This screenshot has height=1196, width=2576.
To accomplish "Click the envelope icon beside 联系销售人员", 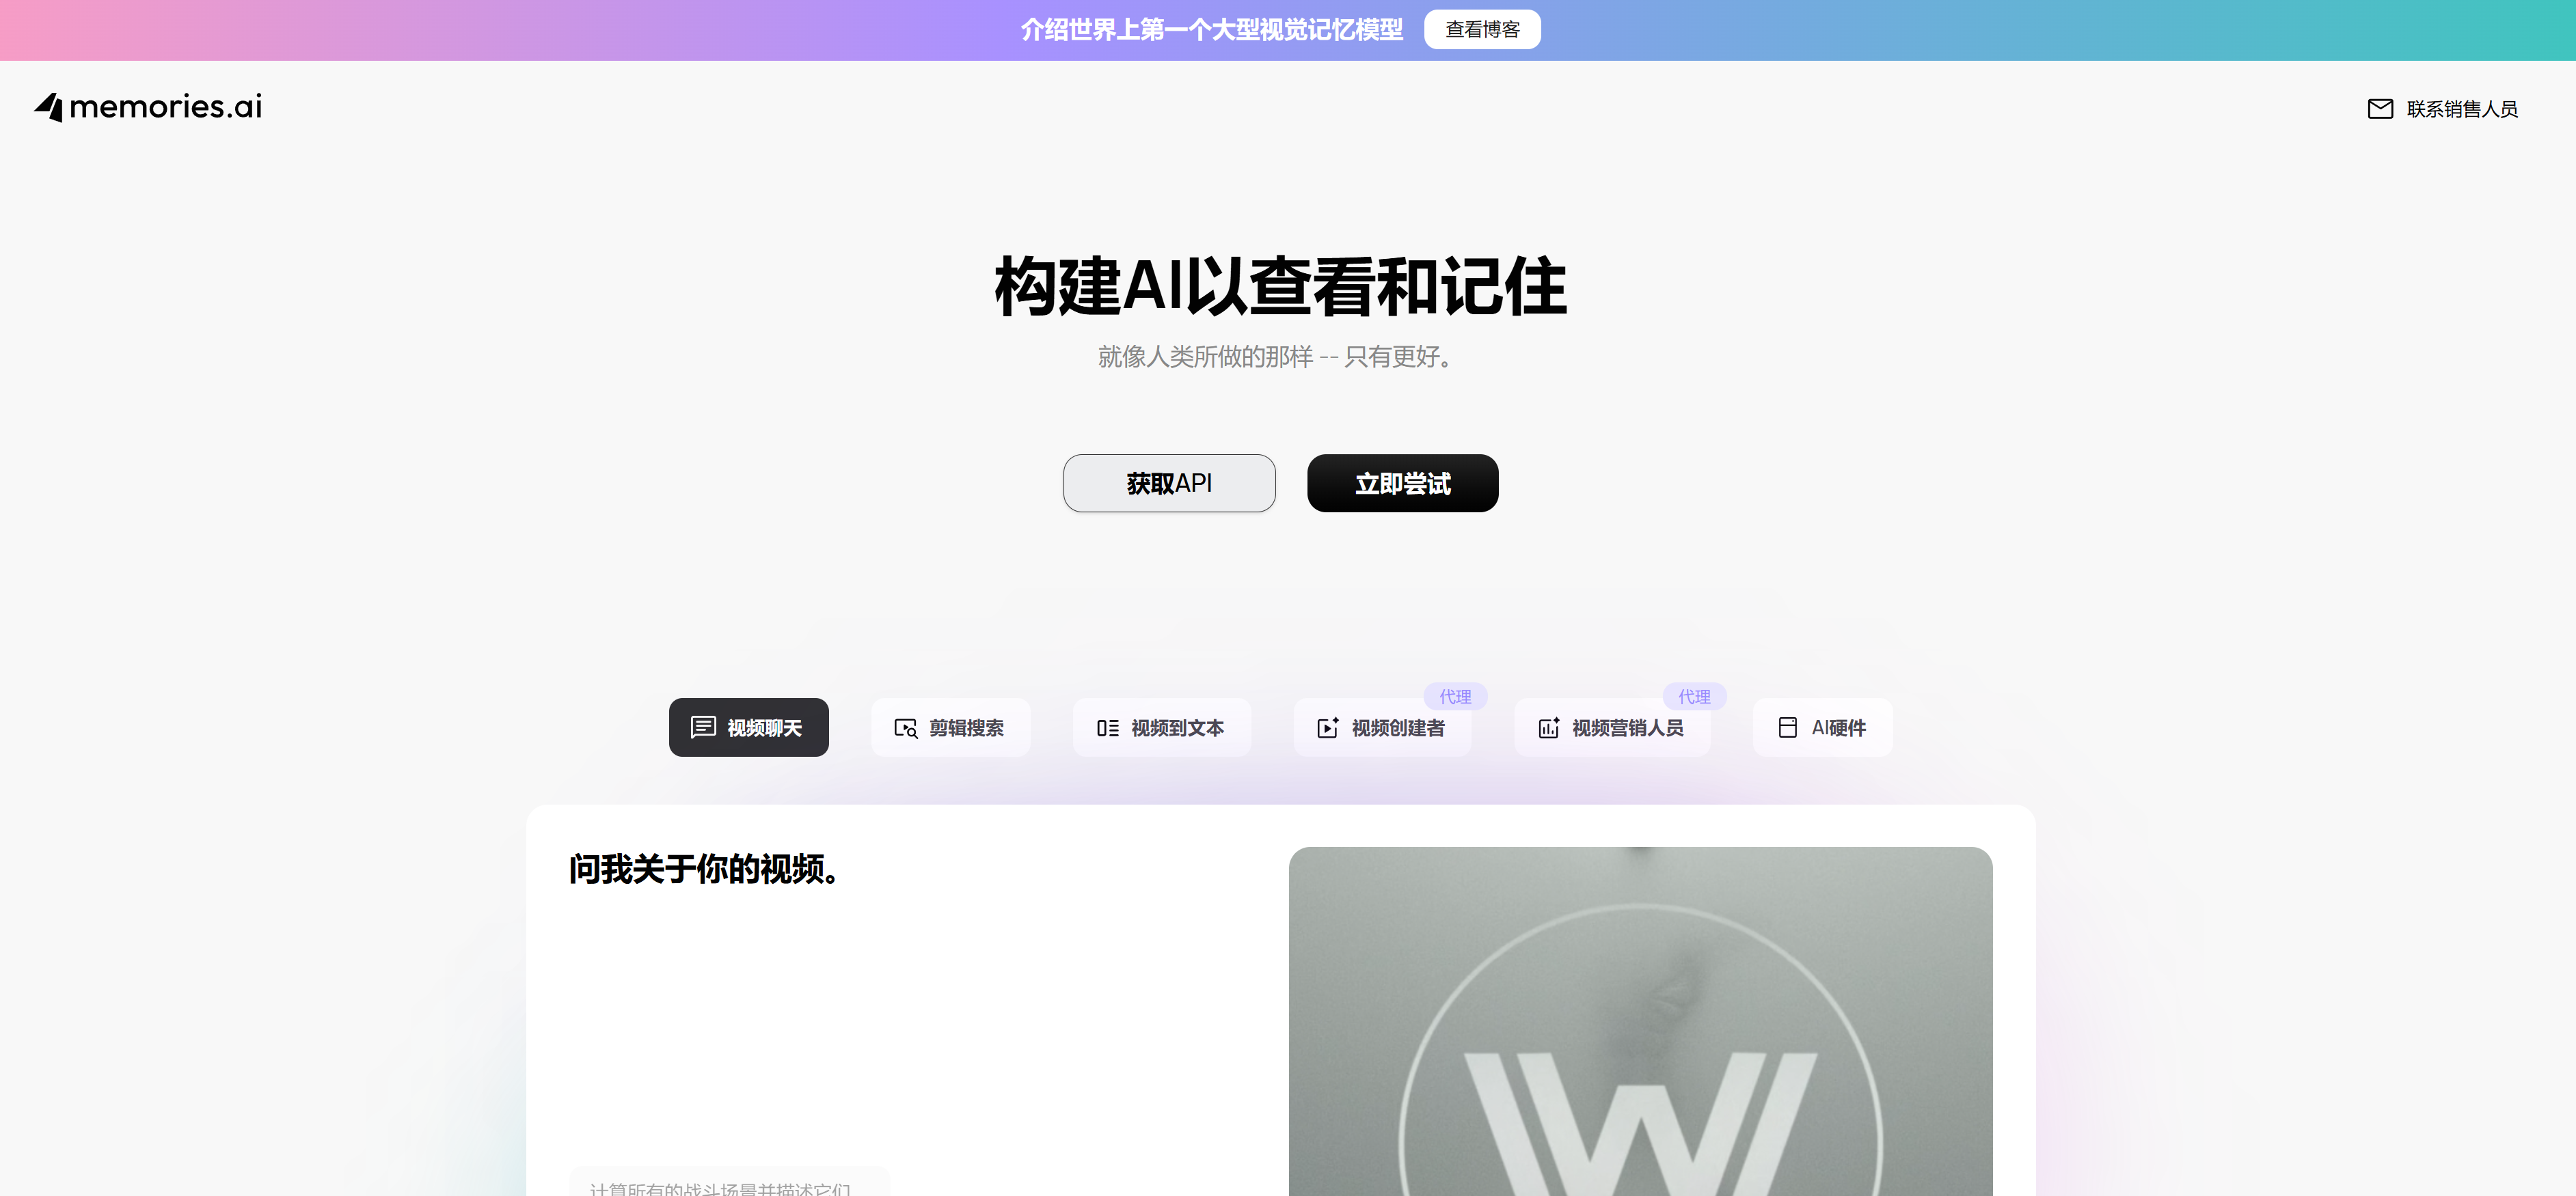I will [x=2380, y=109].
